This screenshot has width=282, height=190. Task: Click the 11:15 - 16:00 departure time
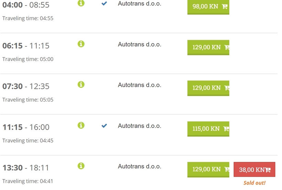[x=26, y=127]
